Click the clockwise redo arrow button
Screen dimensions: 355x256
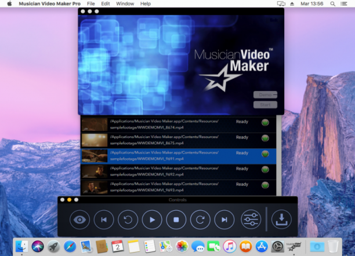tap(200, 220)
